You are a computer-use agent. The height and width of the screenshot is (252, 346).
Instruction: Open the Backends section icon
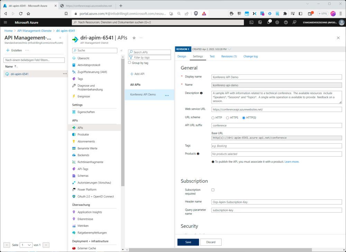coord(75,155)
